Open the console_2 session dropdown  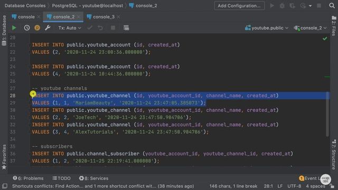tap(310, 28)
